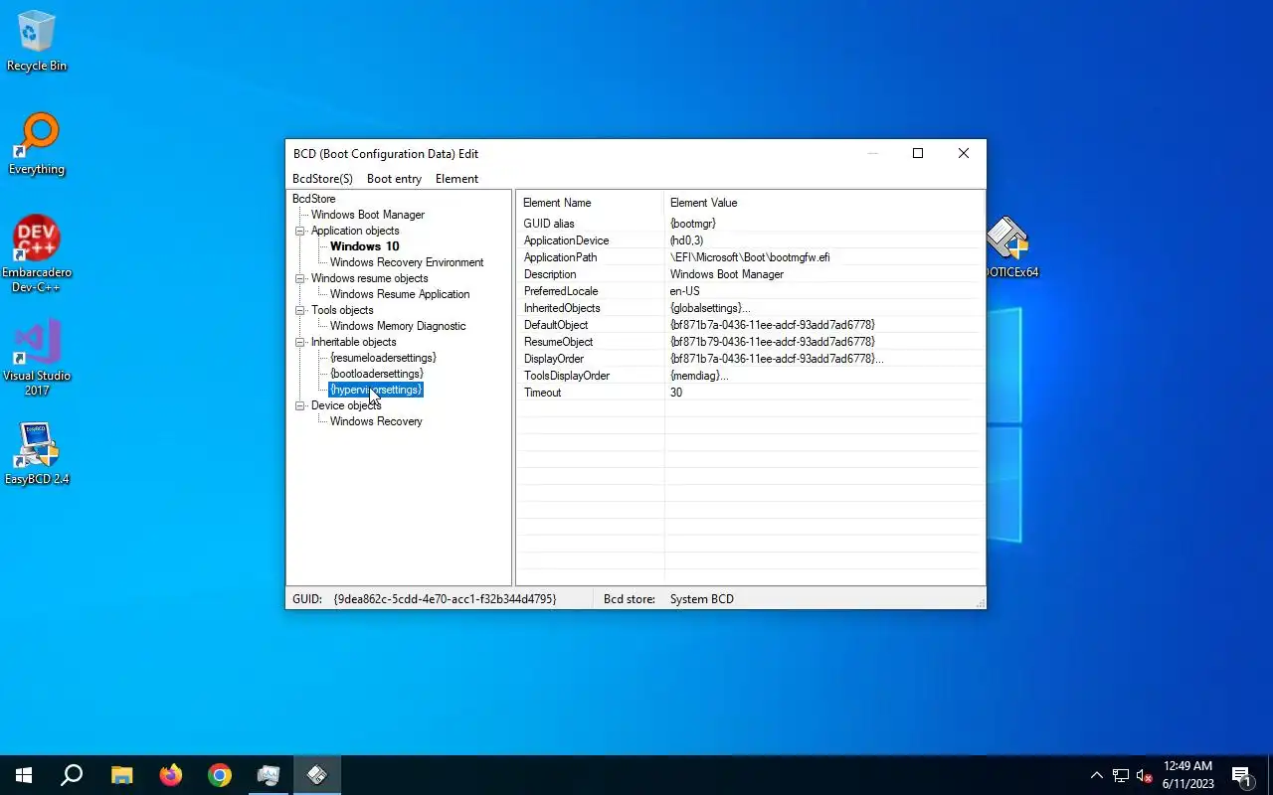This screenshot has height=795, width=1273.
Task: Collapse the Windows resume objects node
Action: point(300,278)
